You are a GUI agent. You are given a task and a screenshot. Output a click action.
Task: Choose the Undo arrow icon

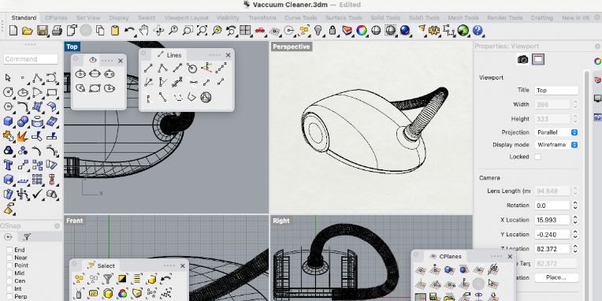(130, 30)
